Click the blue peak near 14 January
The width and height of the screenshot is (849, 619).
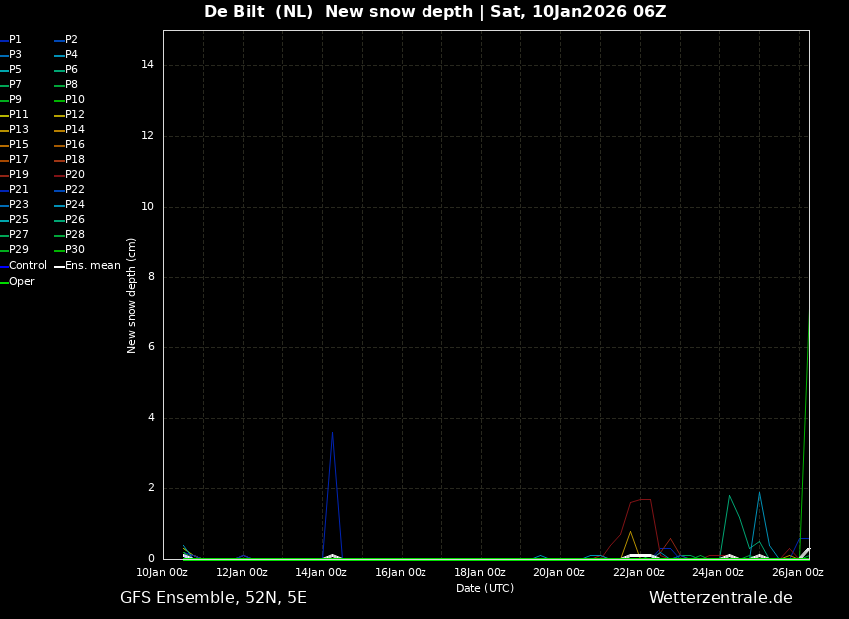pos(332,433)
